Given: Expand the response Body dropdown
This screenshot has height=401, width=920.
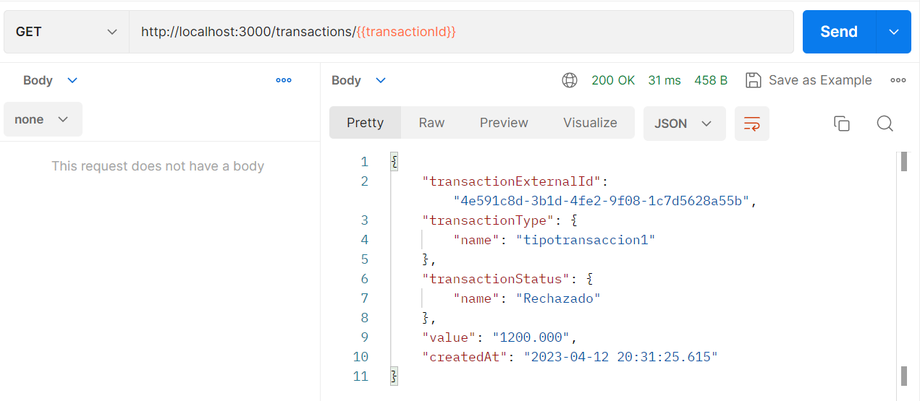Looking at the screenshot, I should point(359,80).
